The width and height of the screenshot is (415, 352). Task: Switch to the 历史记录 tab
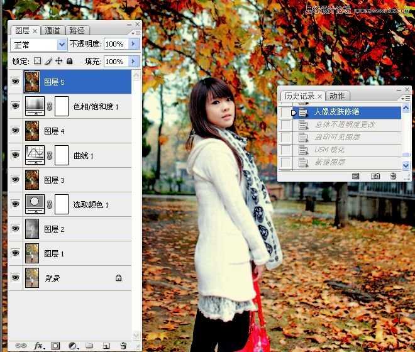pyautogui.click(x=303, y=96)
